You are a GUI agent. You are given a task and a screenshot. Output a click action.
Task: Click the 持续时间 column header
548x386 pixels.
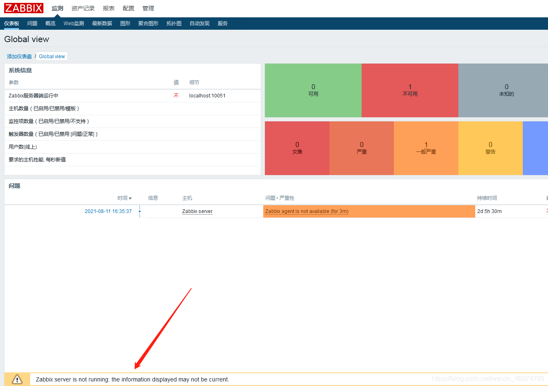click(x=487, y=198)
